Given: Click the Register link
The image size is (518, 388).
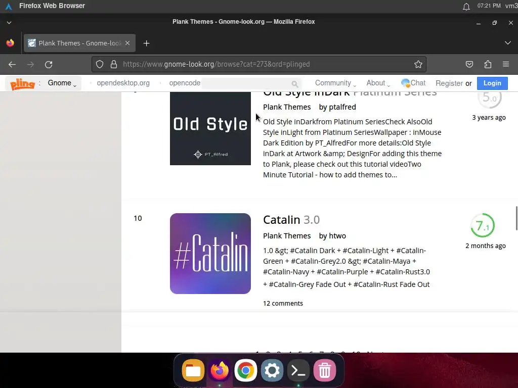Looking at the screenshot, I should [x=449, y=83].
